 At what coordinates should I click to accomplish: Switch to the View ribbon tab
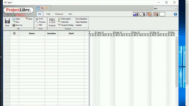pos(70,14)
